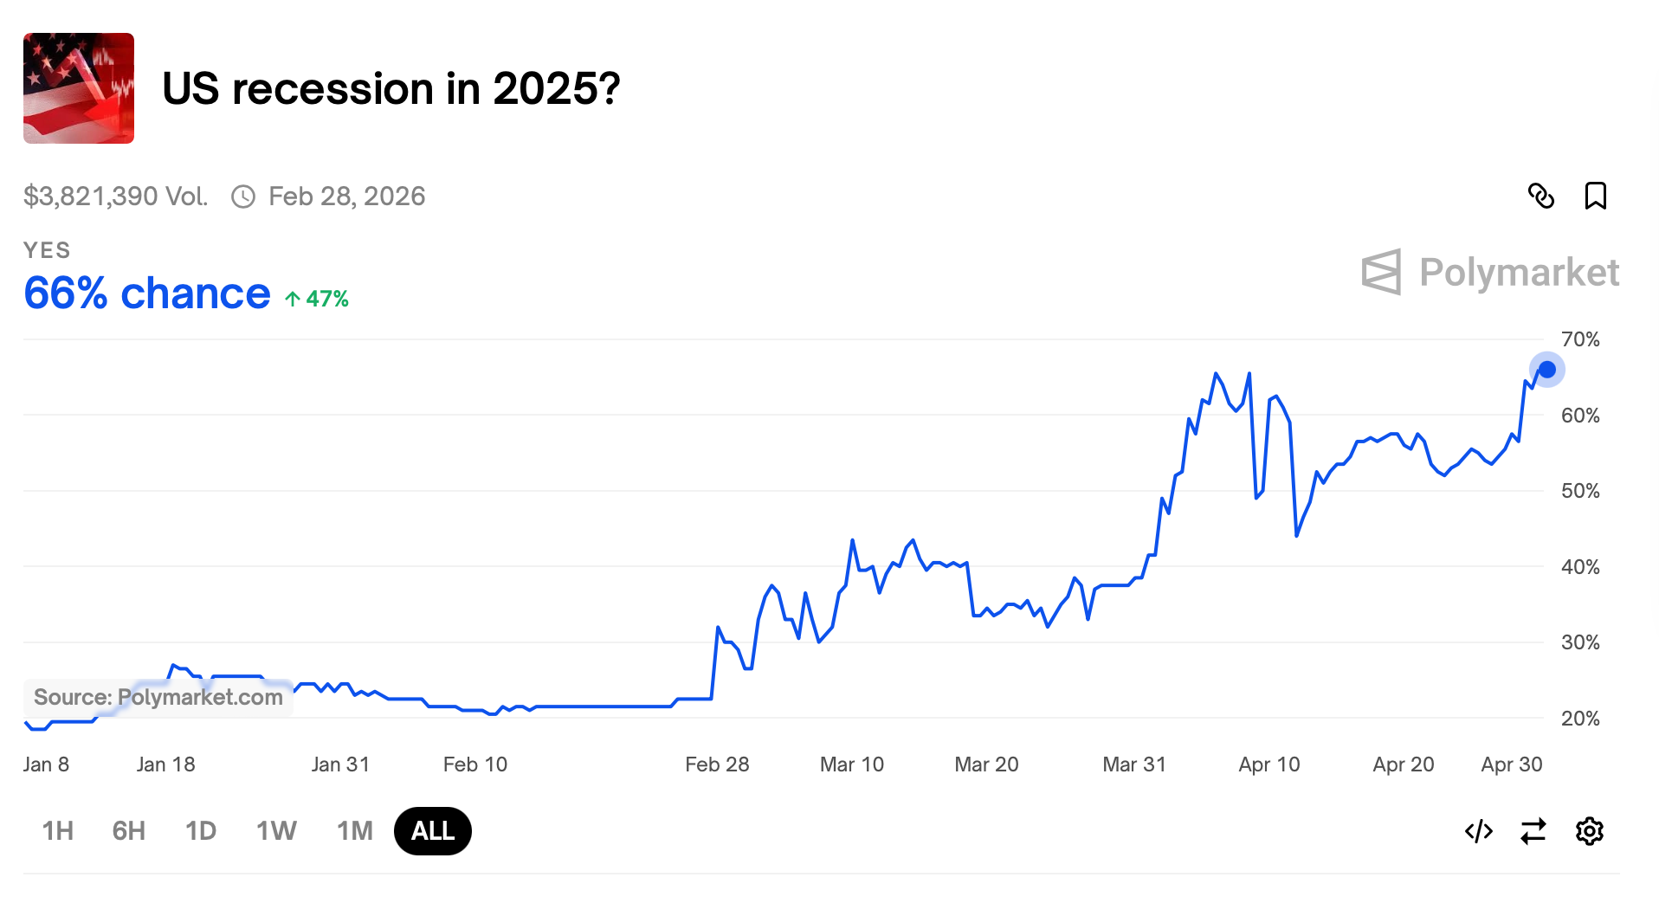This screenshot has height=916, width=1659.
Task: Copy the market link icon
Action: point(1540,197)
